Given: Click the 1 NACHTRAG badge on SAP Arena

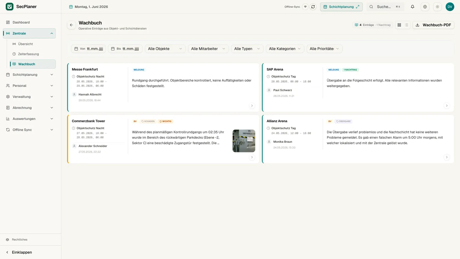Looking at the screenshot, I should [350, 70].
